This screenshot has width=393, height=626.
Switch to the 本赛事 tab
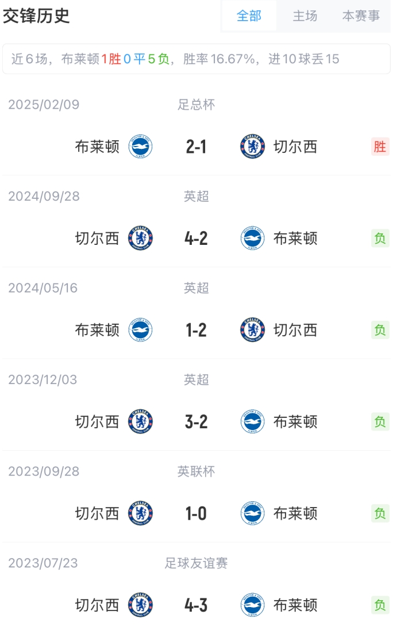click(361, 16)
